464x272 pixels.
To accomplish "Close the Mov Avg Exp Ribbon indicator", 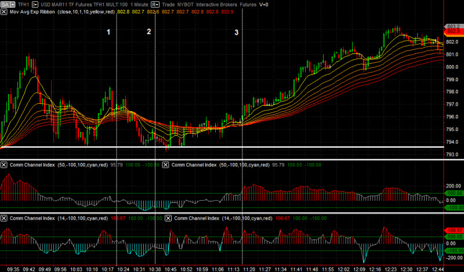I will 4,12.
